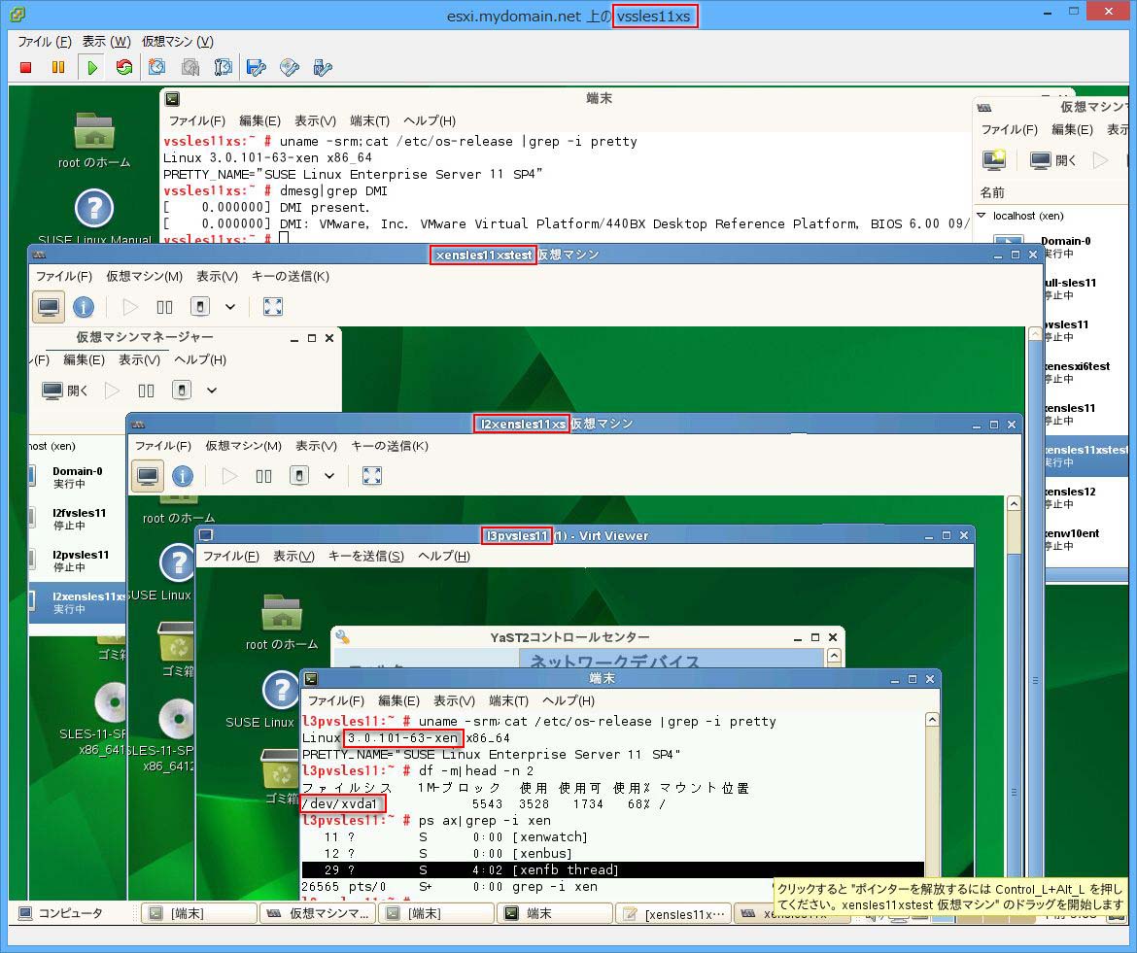Screen dimensions: 1137x953
Task: Click the highlighted [xenfb thread] process line
Action: (x=613, y=869)
